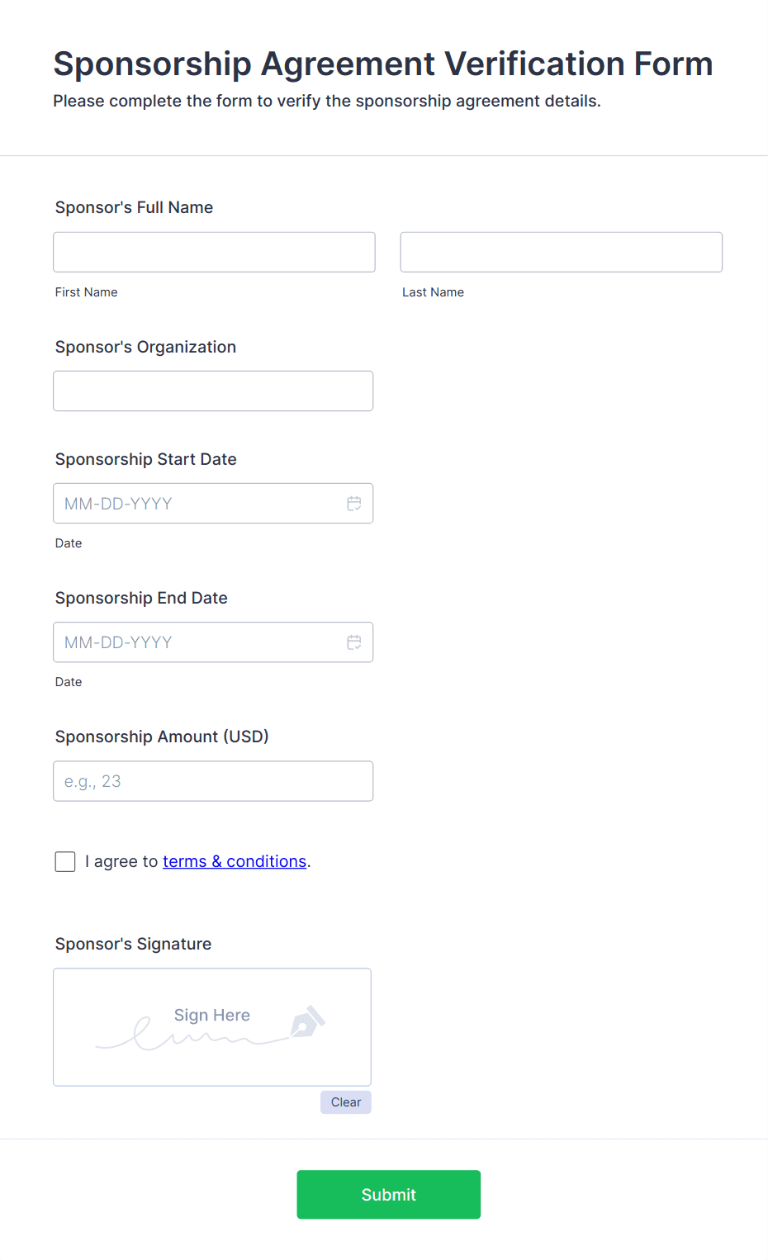
Task: Click the 'Sponsor's Organization' label
Action: pos(145,347)
